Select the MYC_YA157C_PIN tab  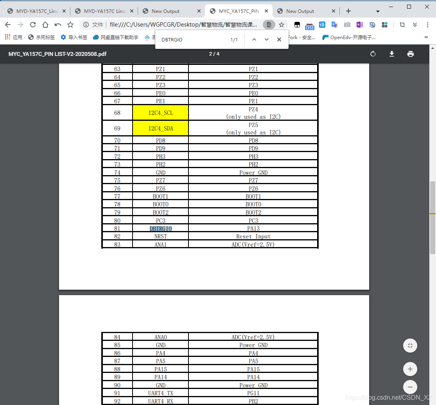[239, 11]
